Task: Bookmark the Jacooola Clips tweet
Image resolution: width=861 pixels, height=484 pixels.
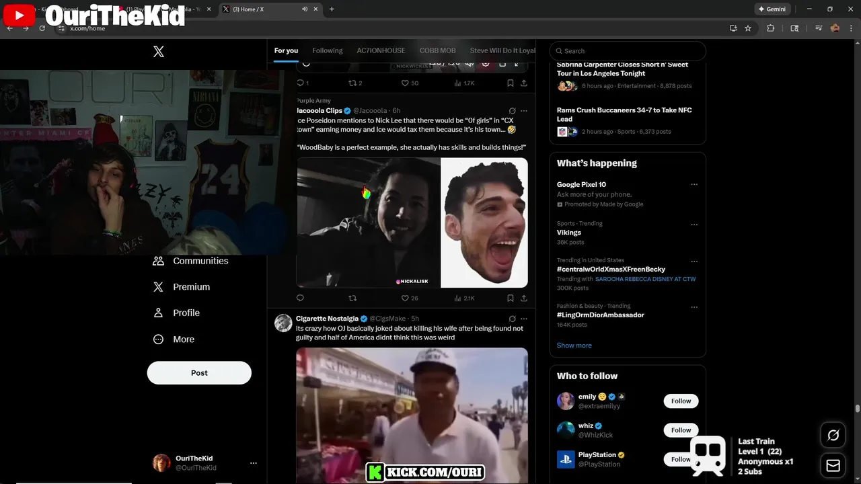Action: (511, 298)
